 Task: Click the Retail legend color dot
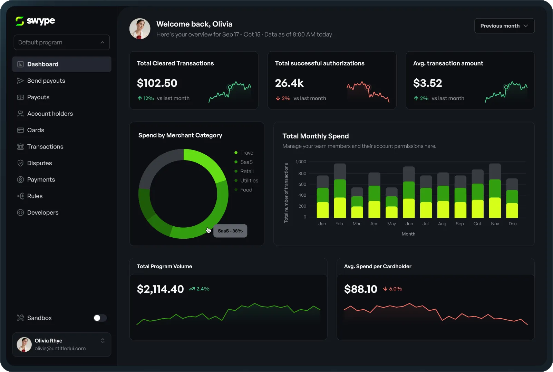tap(236, 171)
